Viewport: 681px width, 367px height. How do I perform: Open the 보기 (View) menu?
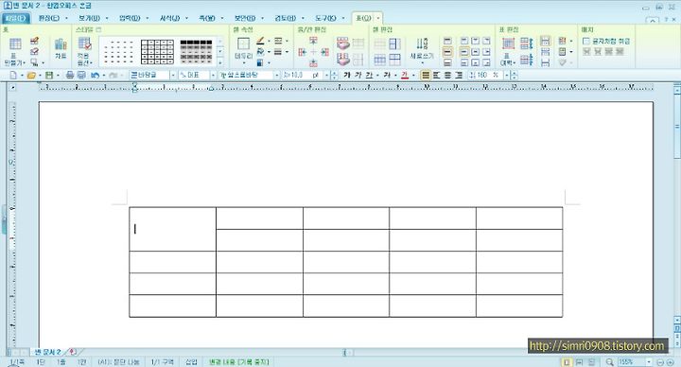pyautogui.click(x=89, y=18)
